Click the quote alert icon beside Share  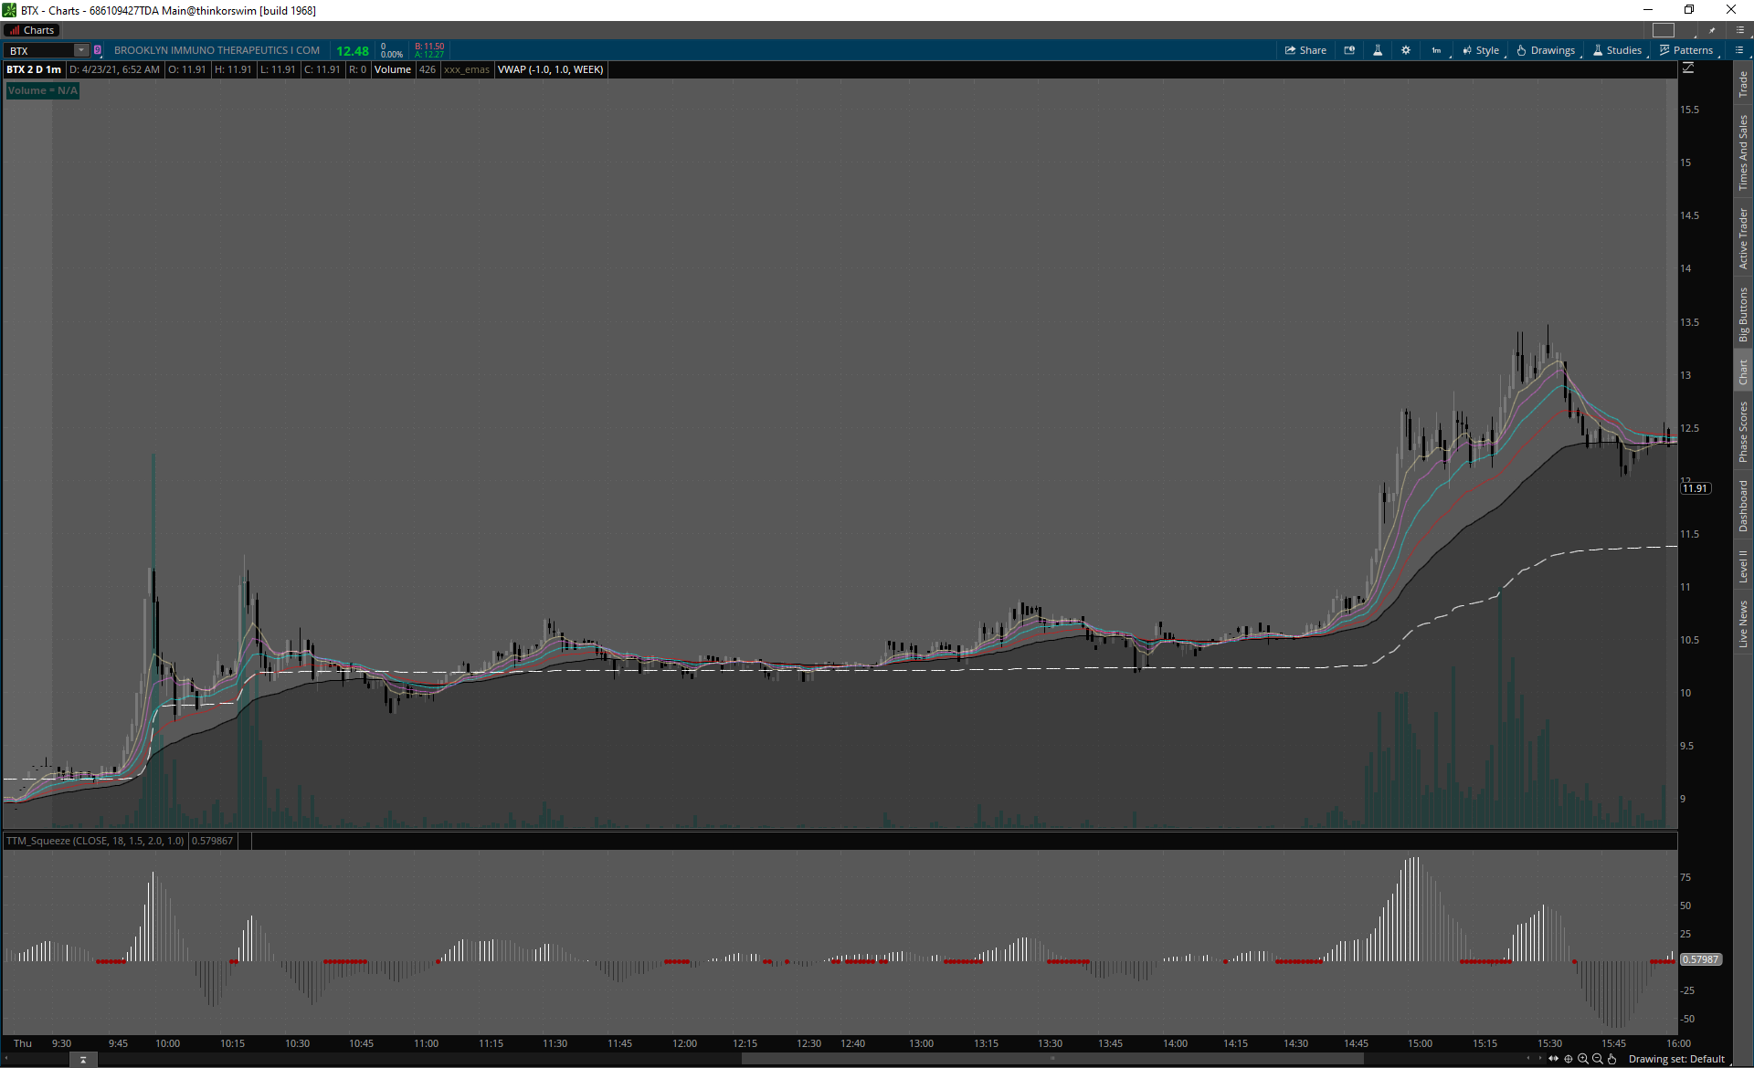tap(1349, 50)
